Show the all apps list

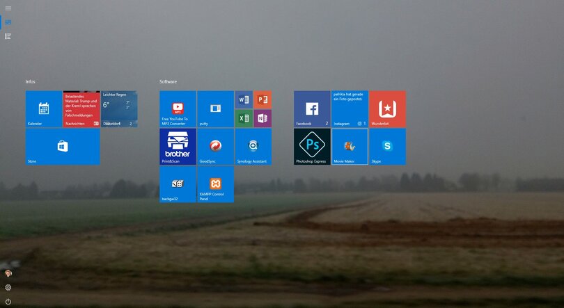tap(8, 36)
